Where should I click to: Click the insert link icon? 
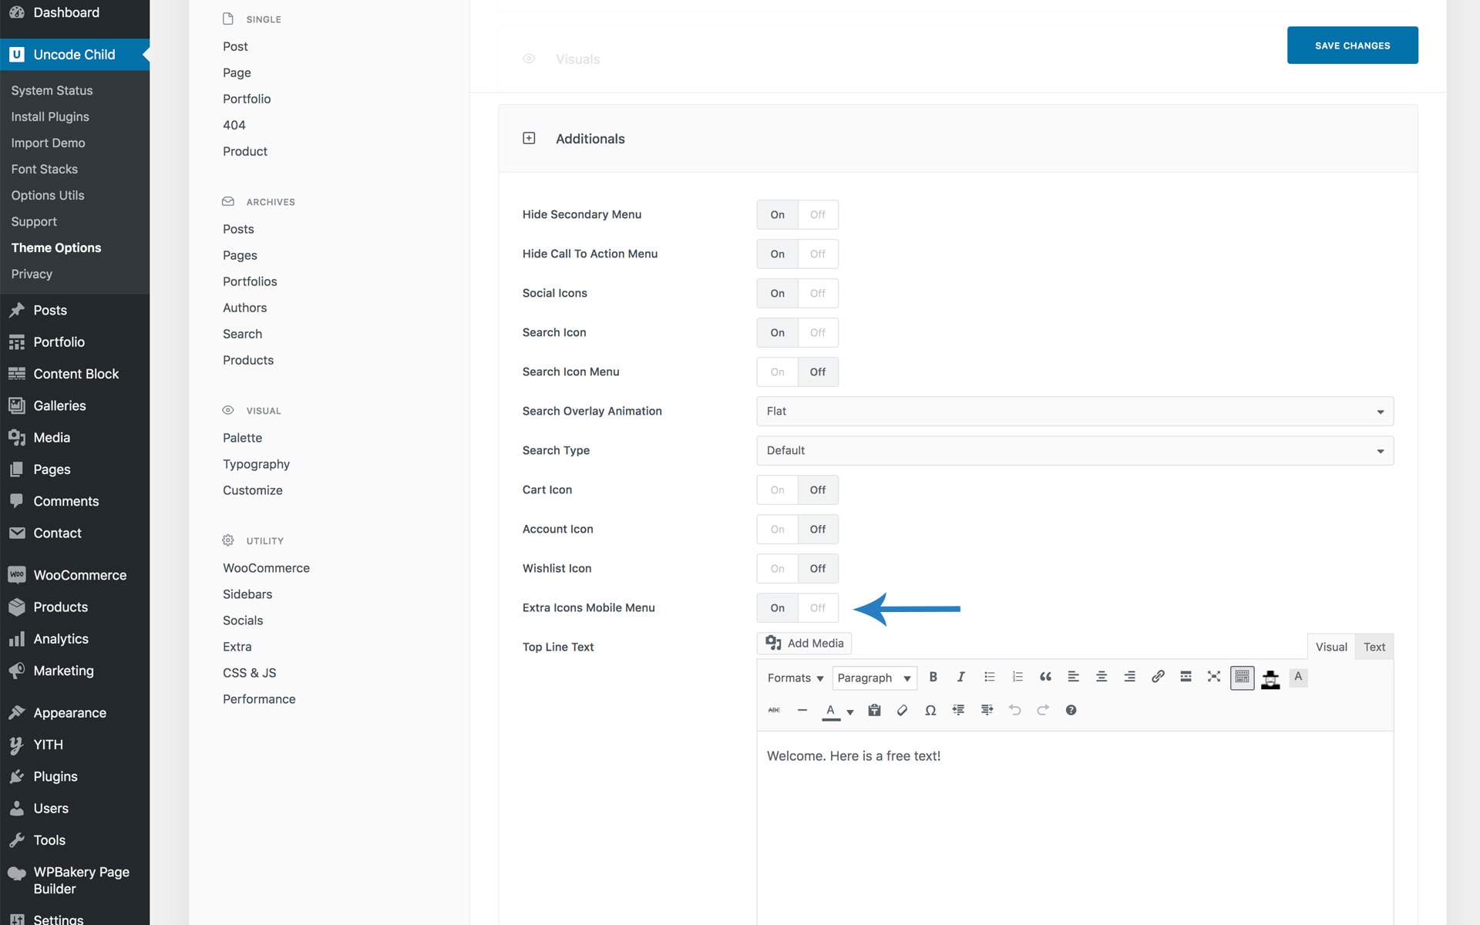[1158, 677]
